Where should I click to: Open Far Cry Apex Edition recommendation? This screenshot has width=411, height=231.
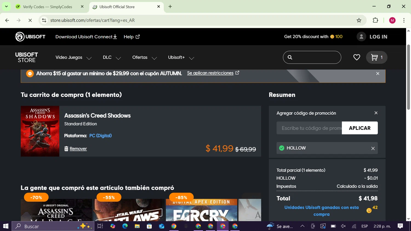[201, 210]
